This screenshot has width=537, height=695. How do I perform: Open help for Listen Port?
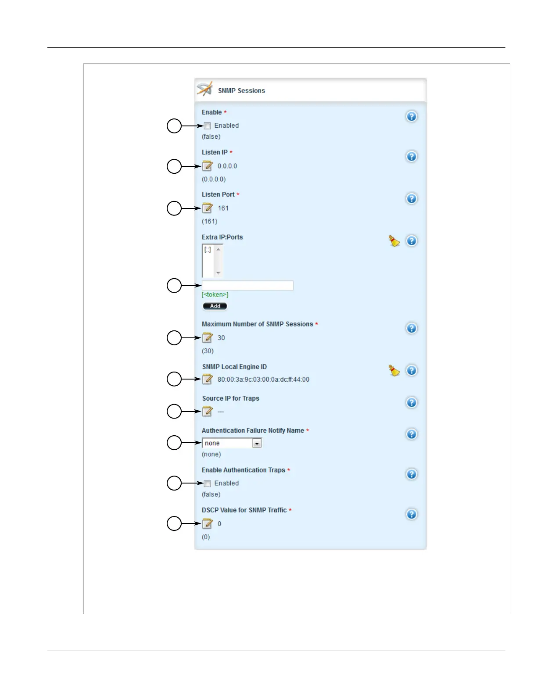[412, 199]
